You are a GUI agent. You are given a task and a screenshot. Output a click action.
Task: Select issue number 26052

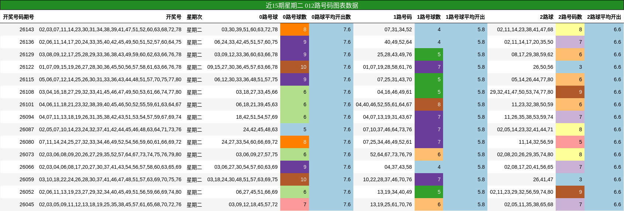pyautogui.click(x=27, y=192)
